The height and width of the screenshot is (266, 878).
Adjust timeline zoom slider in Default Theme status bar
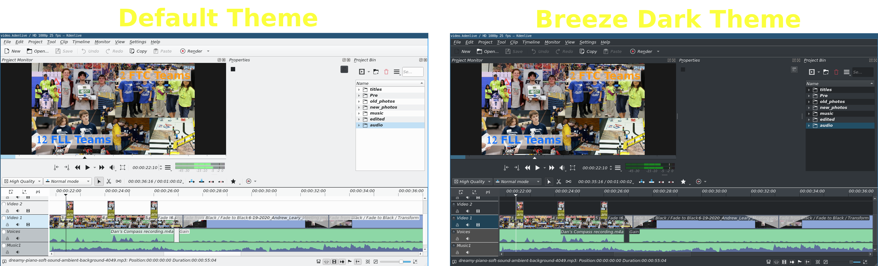pos(395,262)
